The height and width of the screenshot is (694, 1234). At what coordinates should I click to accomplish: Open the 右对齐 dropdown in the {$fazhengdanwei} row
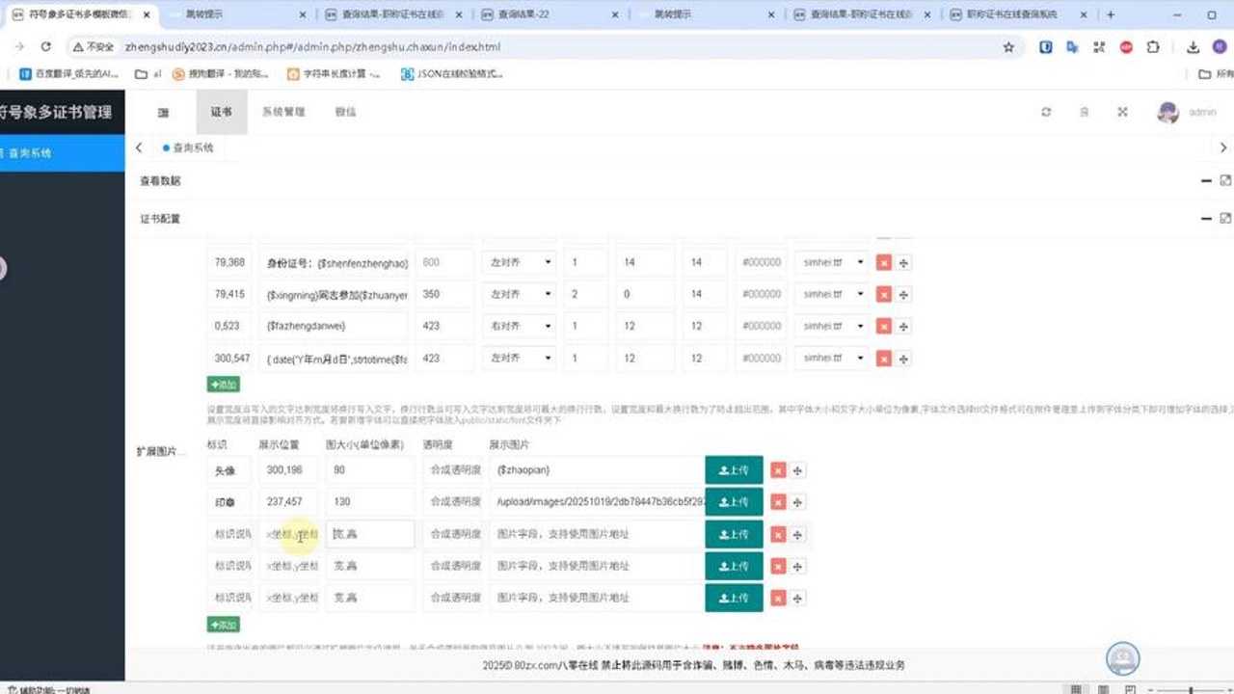point(520,326)
